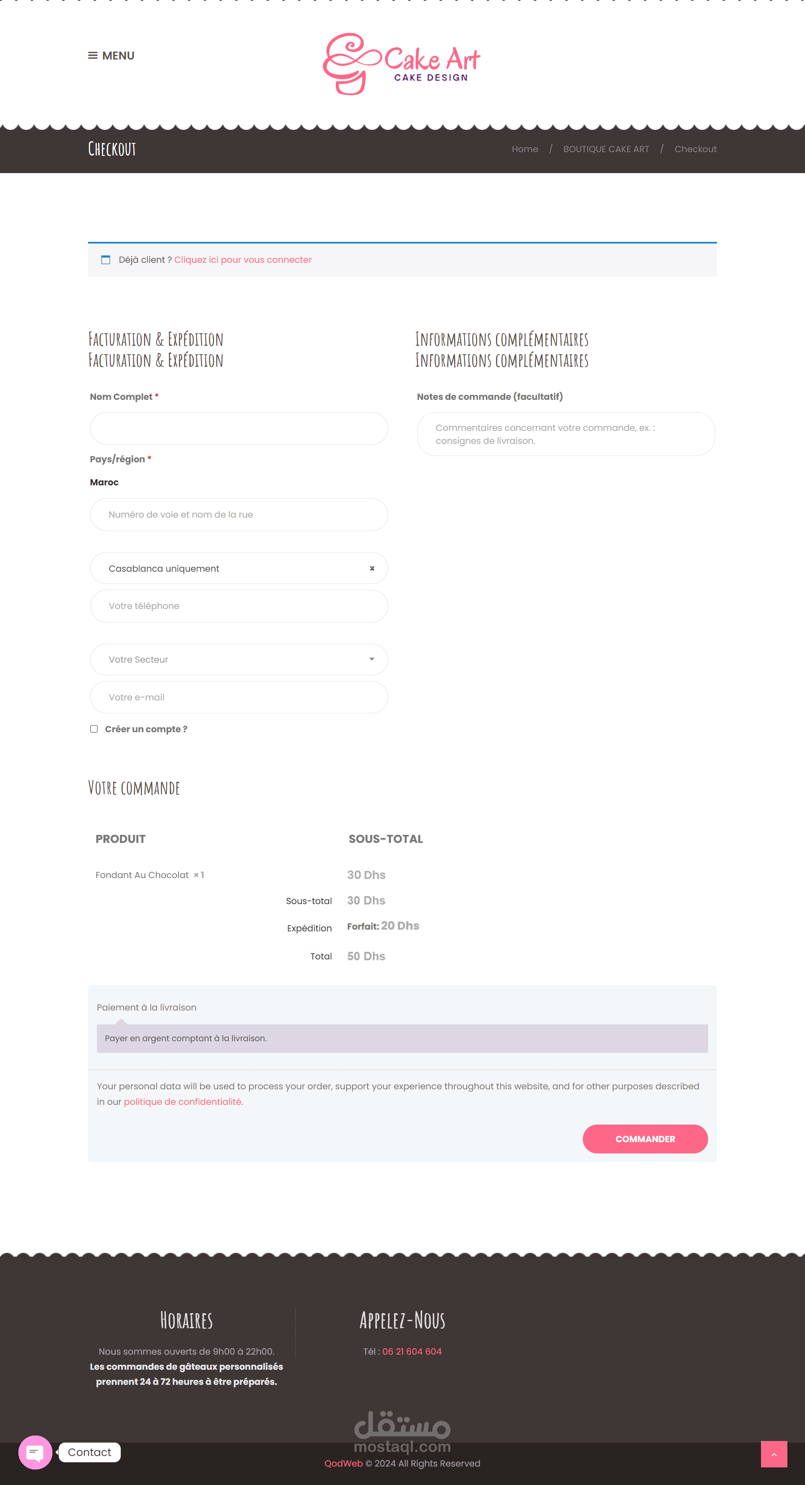Viewport: 805px width, 1485px height.
Task: Click Cliquez ici pour vous connecter
Action: pyautogui.click(x=243, y=260)
